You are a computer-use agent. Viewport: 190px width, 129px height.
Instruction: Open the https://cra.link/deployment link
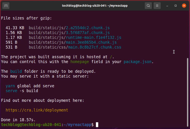click(x=37, y=110)
